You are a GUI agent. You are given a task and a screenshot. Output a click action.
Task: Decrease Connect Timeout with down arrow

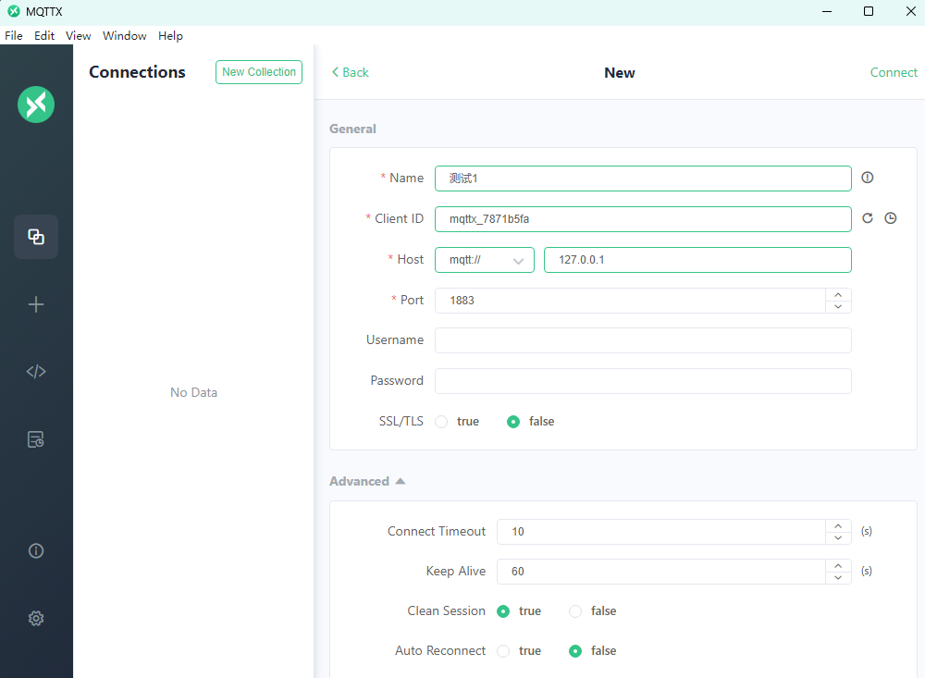(x=838, y=538)
